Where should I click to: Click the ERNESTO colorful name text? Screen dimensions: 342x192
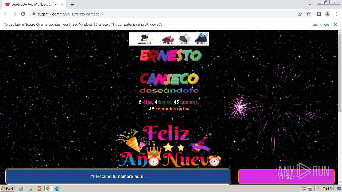170,56
